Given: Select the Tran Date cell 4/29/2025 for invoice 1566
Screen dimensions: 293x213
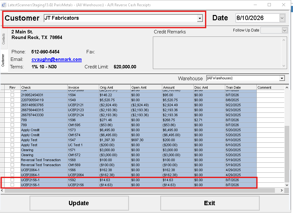Looking at the screenshot, I should click(241, 170).
